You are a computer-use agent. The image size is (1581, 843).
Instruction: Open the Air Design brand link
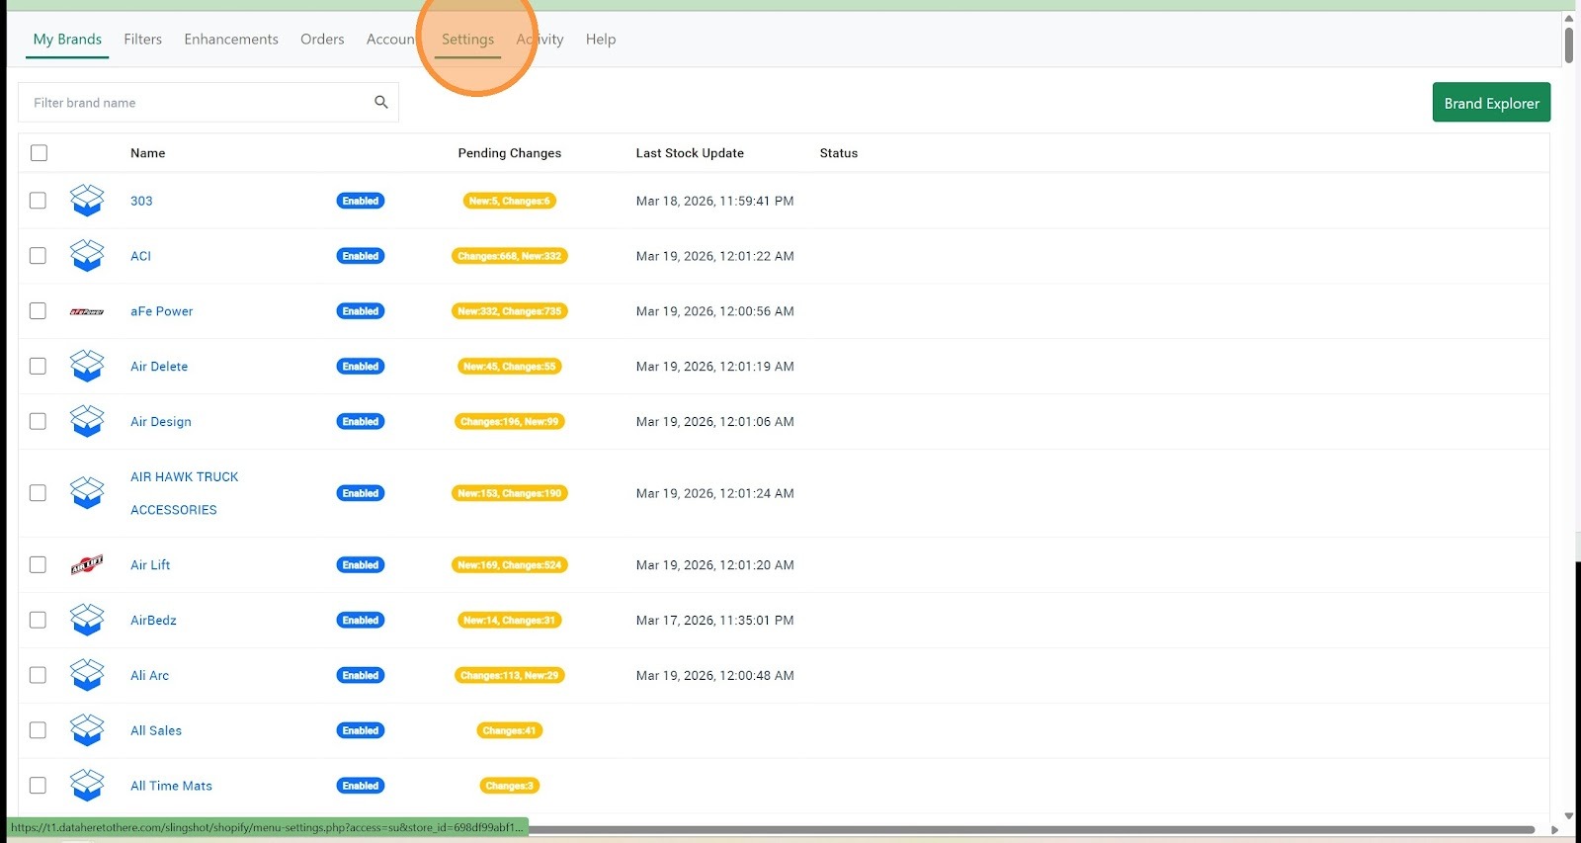161,422
